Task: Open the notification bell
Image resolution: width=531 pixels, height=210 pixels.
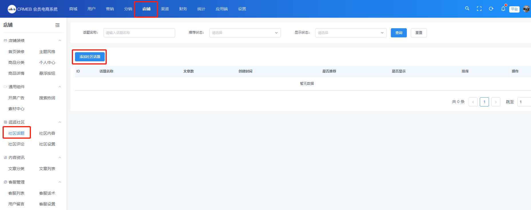Action: point(503,9)
